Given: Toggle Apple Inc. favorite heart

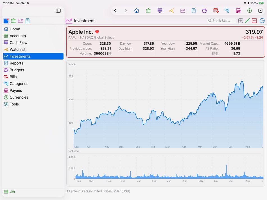Looking at the screenshot, I should [x=97, y=32].
